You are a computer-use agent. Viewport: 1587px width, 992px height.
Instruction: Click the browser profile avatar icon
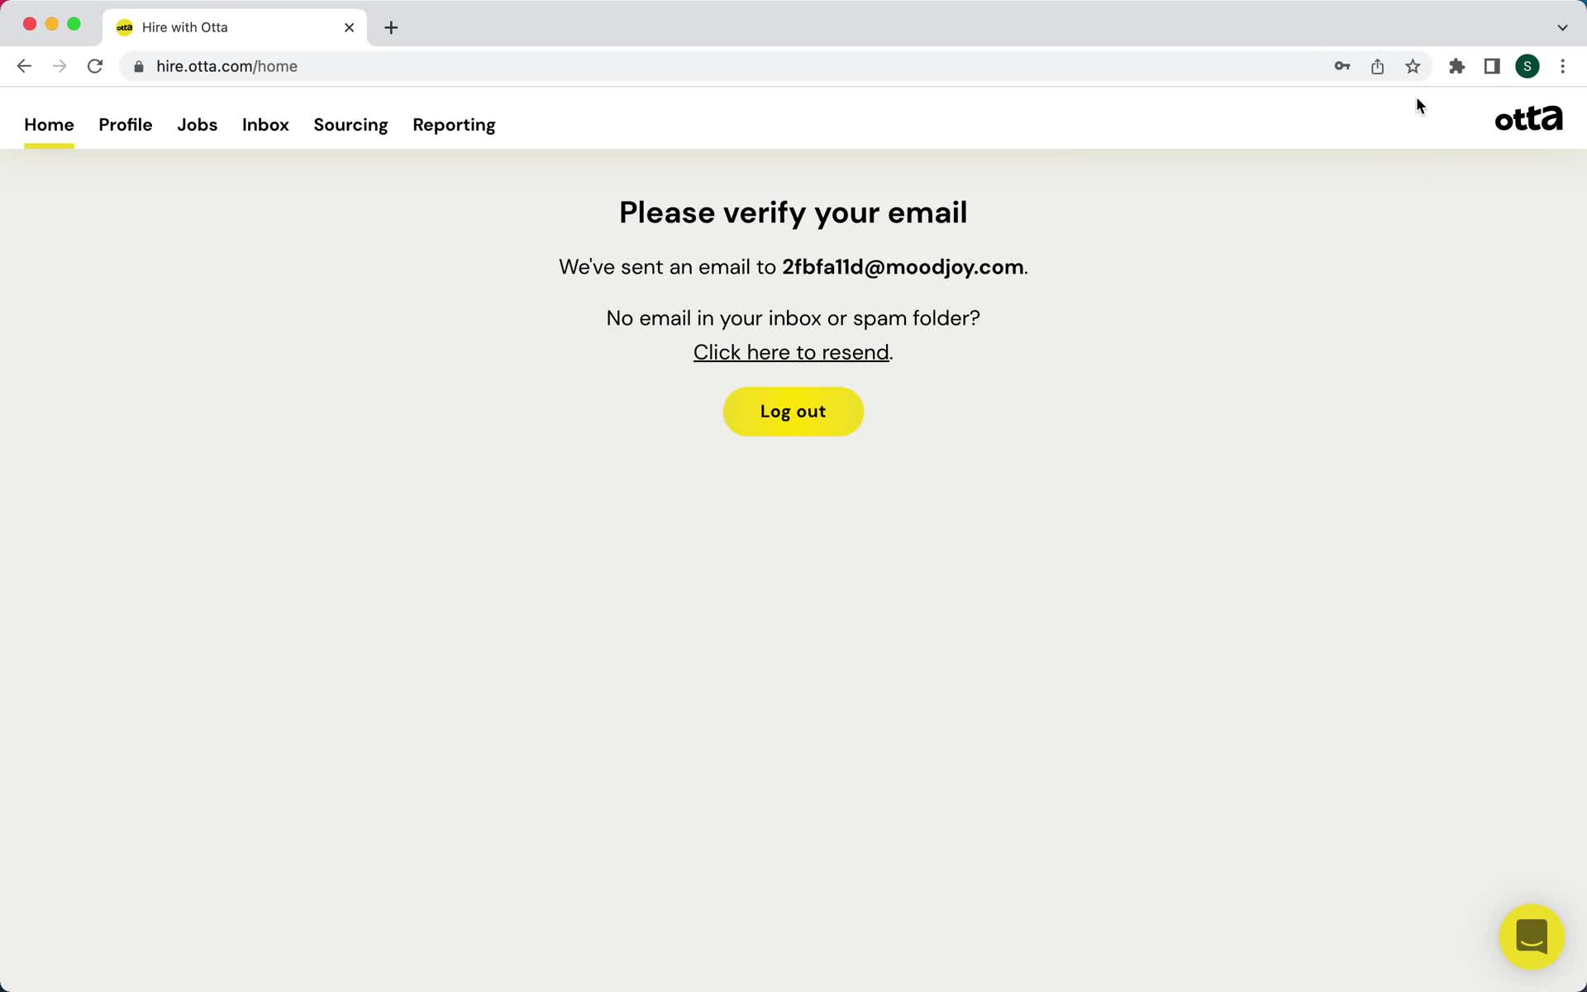[x=1527, y=66]
